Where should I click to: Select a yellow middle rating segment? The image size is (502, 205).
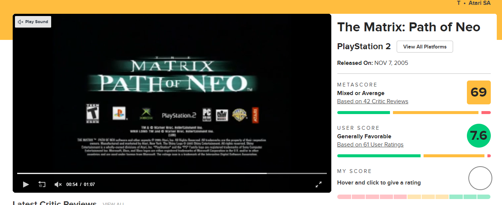pyautogui.click(x=428, y=197)
